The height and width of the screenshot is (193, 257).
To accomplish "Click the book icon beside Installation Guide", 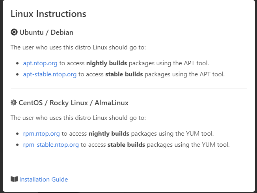I will [14, 179].
